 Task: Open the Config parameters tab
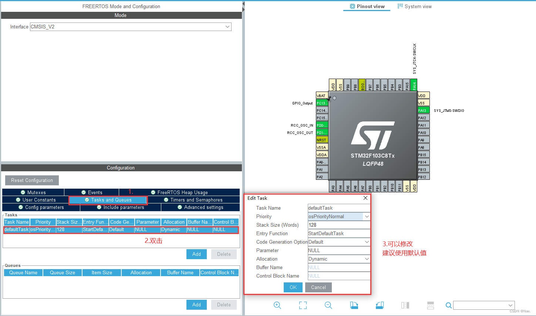click(x=41, y=207)
